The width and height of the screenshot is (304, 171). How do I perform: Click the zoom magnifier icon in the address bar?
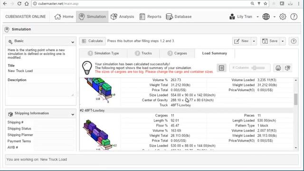click(252, 3)
